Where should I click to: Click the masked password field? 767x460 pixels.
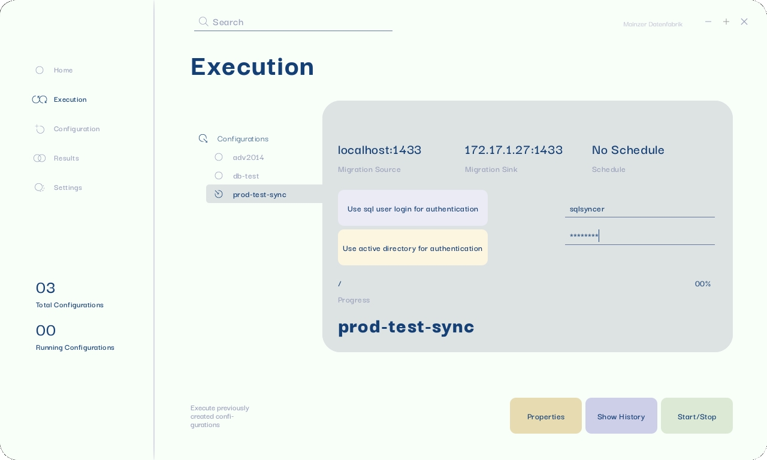[x=640, y=237]
